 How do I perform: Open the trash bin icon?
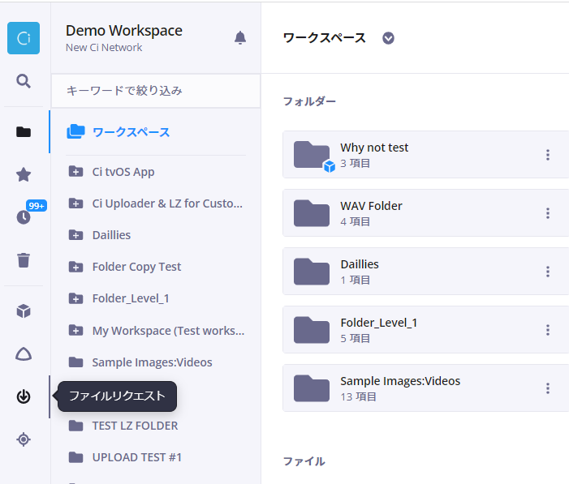[24, 260]
